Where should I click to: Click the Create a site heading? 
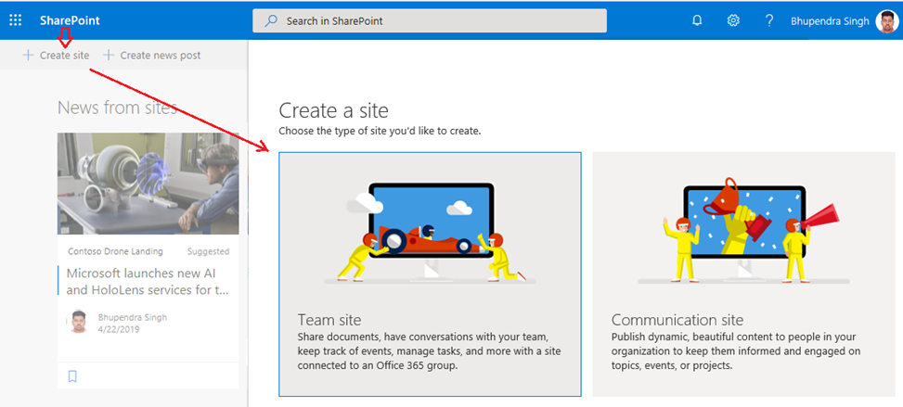333,110
